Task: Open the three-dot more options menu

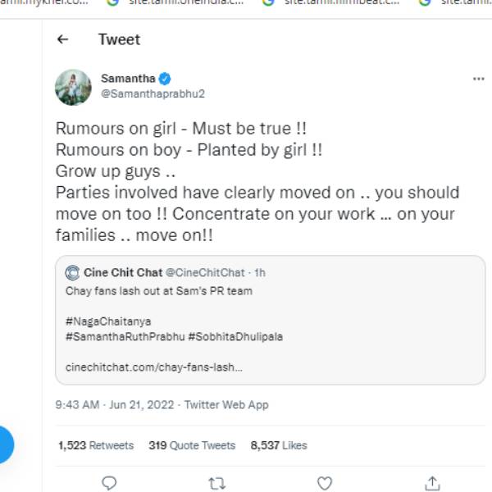Action: 479,79
